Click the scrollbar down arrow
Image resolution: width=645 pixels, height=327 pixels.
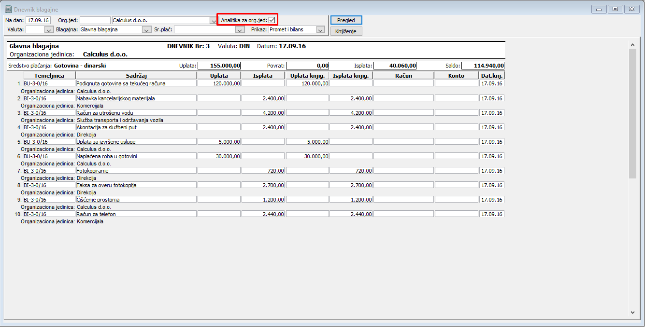(x=633, y=313)
